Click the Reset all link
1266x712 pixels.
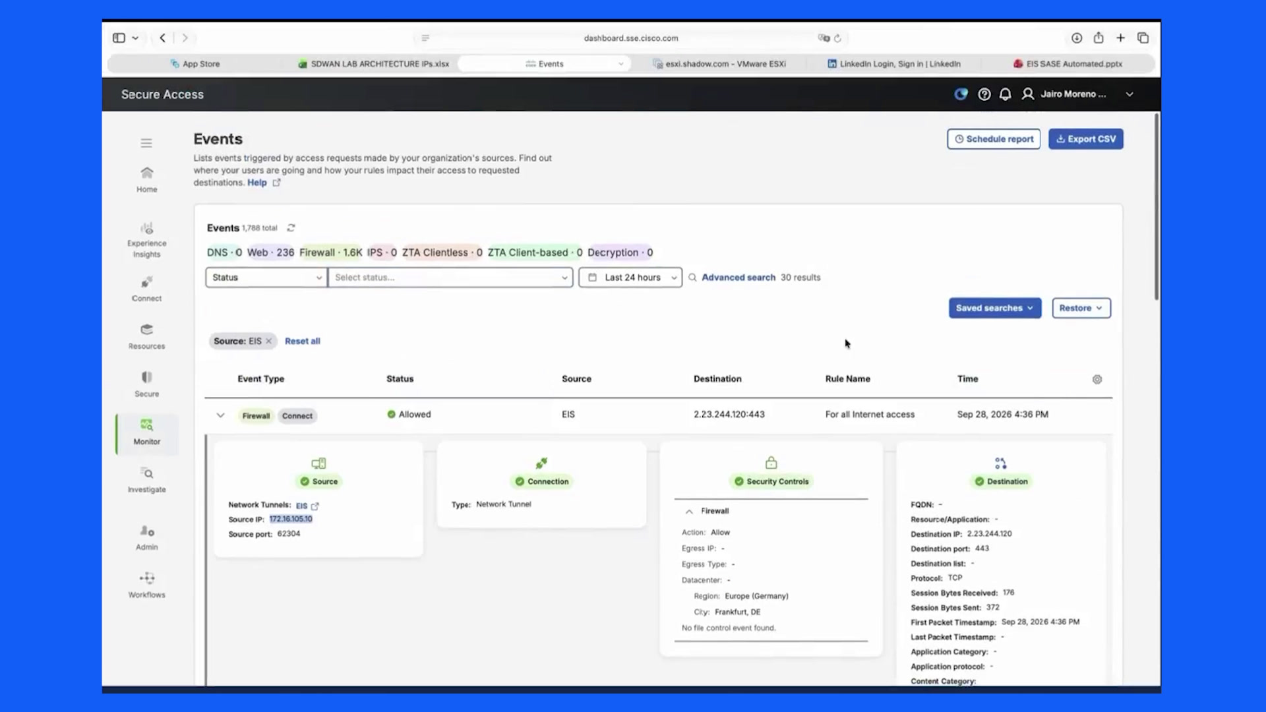(302, 341)
